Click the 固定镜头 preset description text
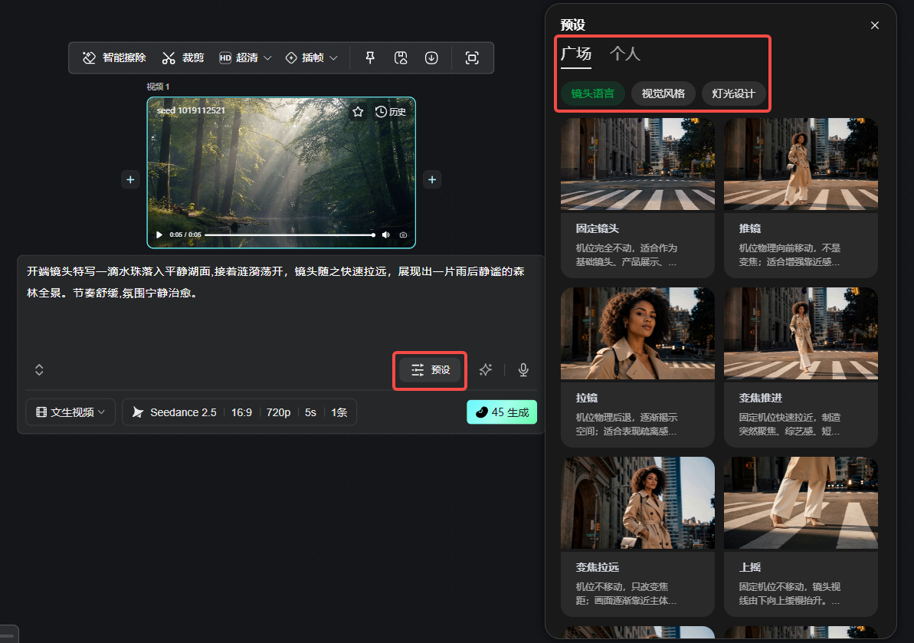The image size is (914, 643). point(627,254)
